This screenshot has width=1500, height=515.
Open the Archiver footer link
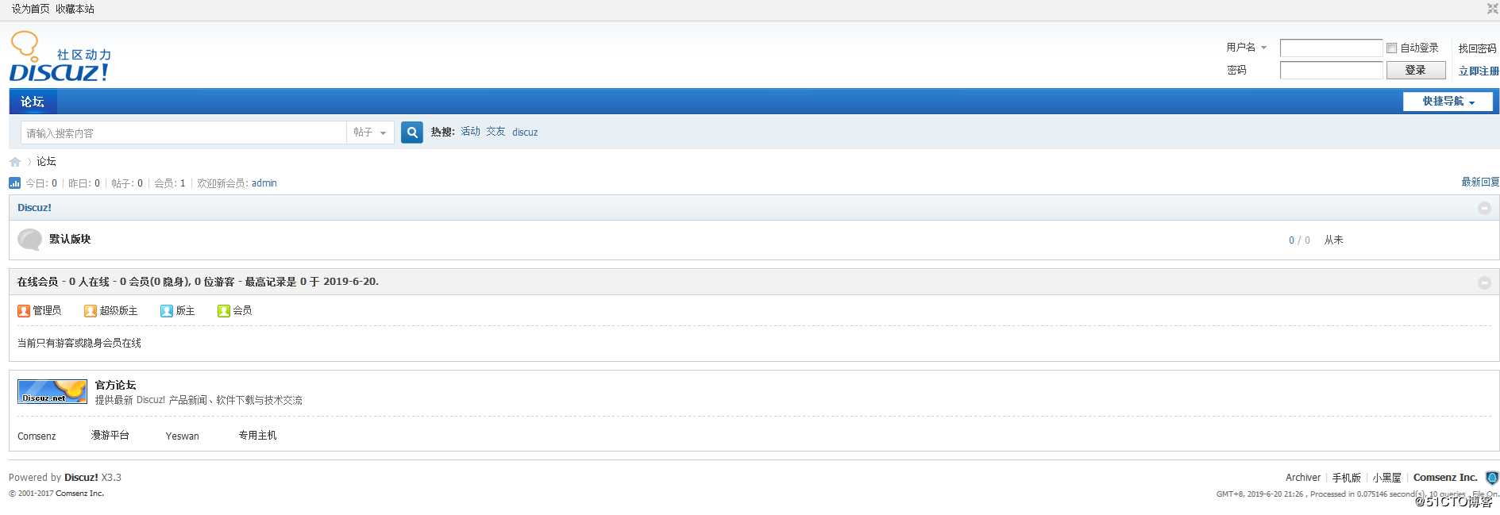pos(1303,478)
